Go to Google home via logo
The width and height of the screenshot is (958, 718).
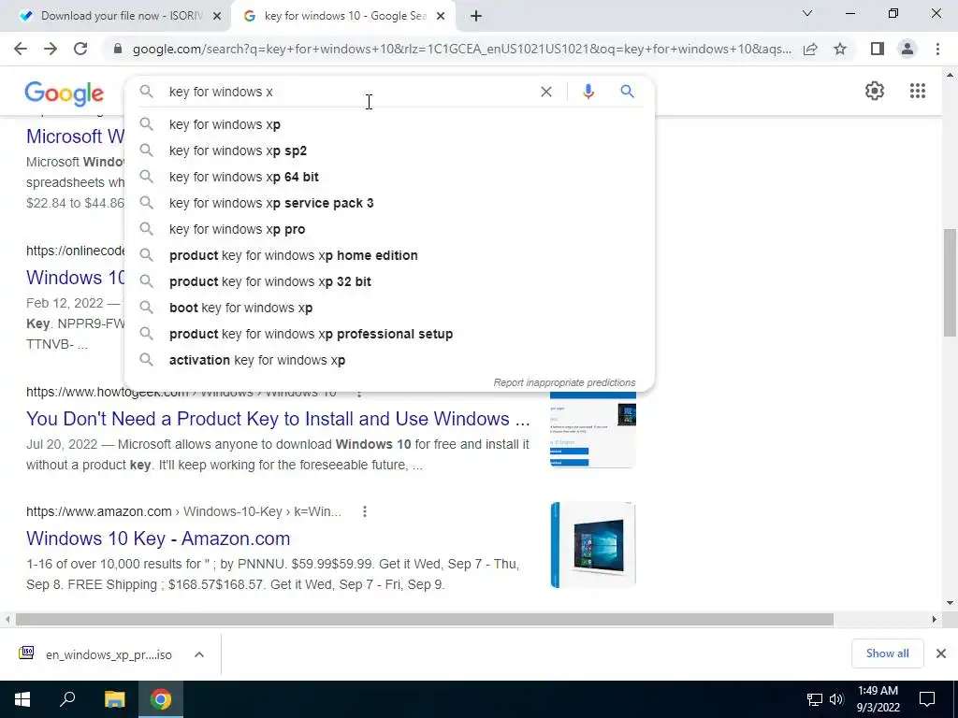tap(65, 93)
